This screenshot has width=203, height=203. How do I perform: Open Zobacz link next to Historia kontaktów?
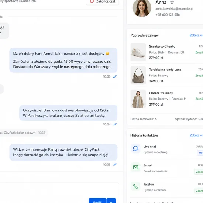[196, 135]
